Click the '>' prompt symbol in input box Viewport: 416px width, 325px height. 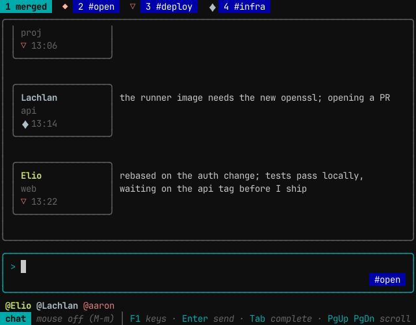coord(13,266)
